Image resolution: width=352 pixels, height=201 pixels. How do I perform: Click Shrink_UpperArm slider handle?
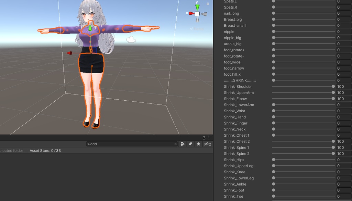pyautogui.click(x=333, y=92)
